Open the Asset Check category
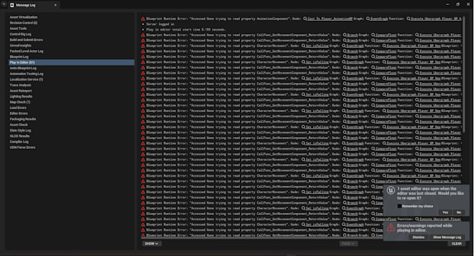The height and width of the screenshot is (256, 474). pyautogui.click(x=18, y=125)
